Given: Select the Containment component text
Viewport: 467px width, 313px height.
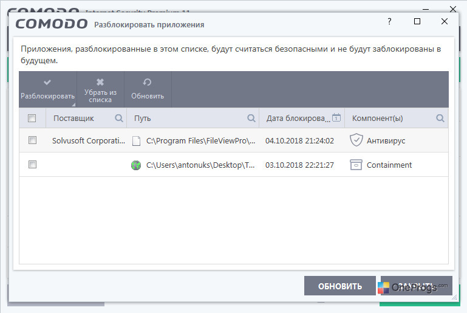Looking at the screenshot, I should [389, 165].
